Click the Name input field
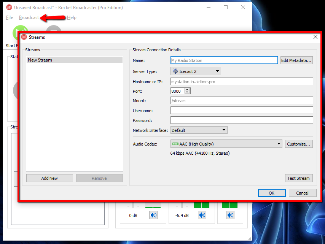 click(224, 60)
